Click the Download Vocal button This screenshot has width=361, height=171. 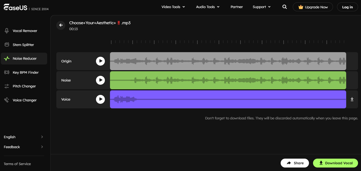coord(335,163)
